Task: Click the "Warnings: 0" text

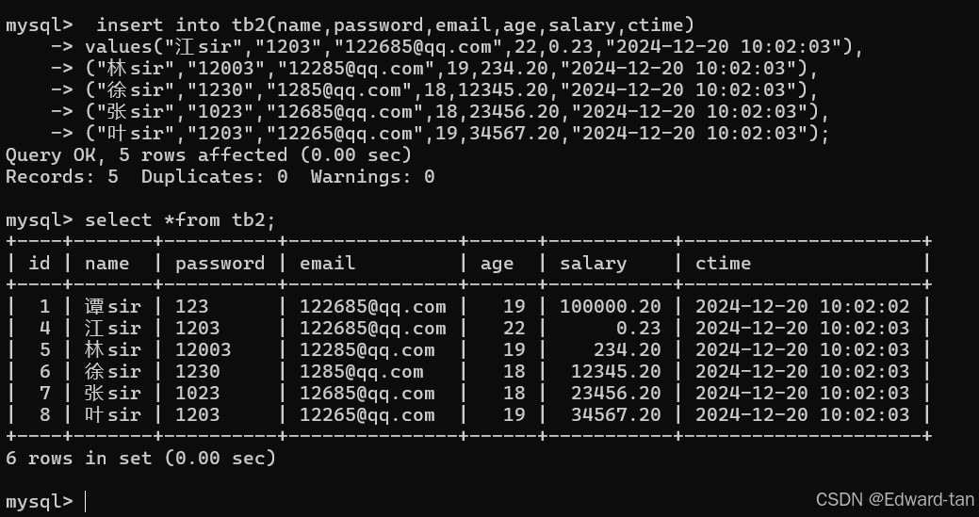Action: [372, 176]
